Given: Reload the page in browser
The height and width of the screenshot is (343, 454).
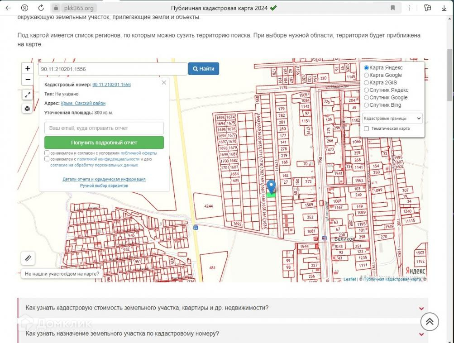Looking at the screenshot, I should (41, 8).
